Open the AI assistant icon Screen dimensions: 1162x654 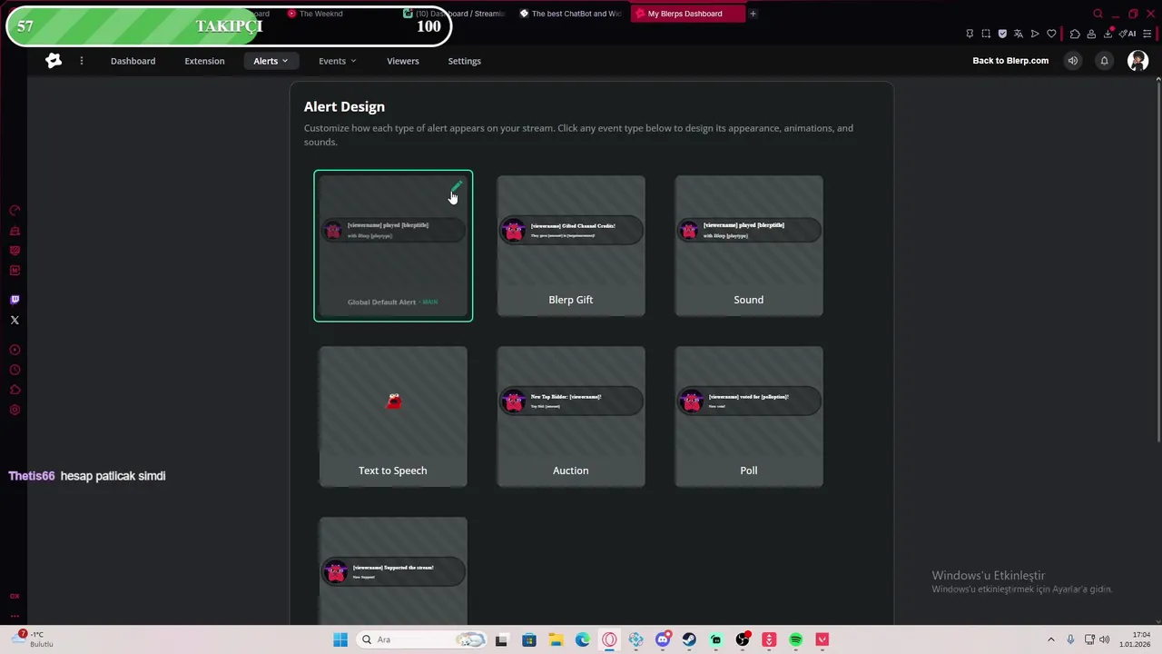1128,34
